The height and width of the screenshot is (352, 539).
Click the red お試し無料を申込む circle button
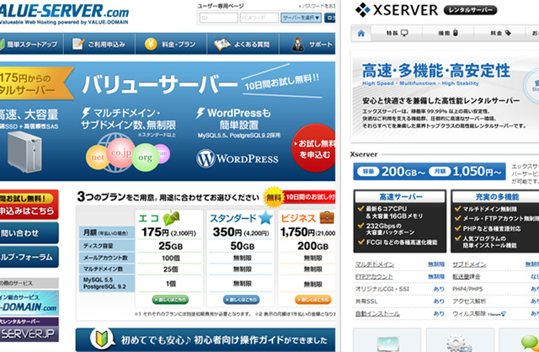click(x=314, y=148)
